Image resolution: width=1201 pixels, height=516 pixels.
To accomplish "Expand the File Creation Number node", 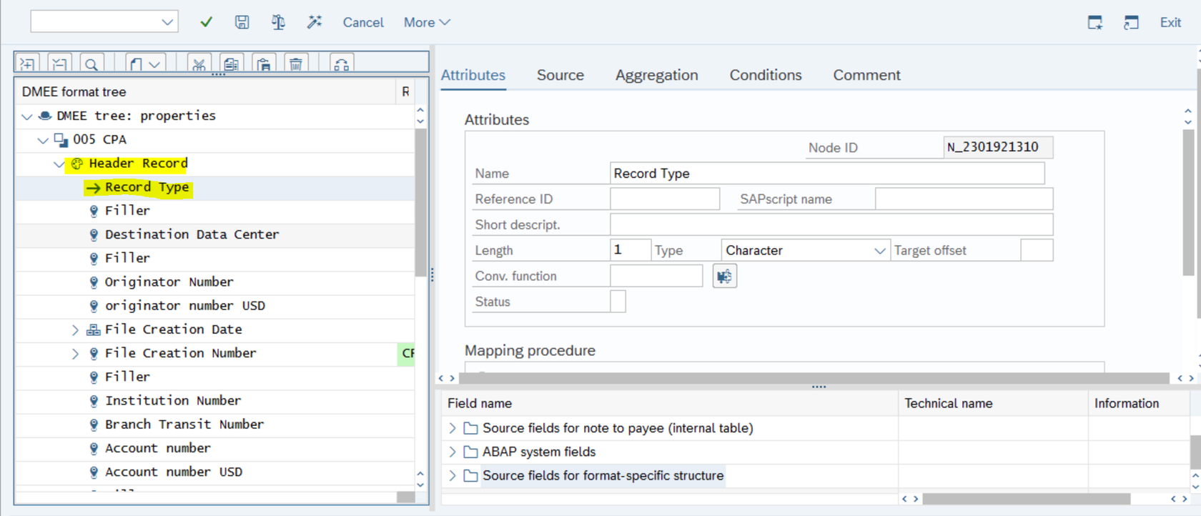I will 75,353.
